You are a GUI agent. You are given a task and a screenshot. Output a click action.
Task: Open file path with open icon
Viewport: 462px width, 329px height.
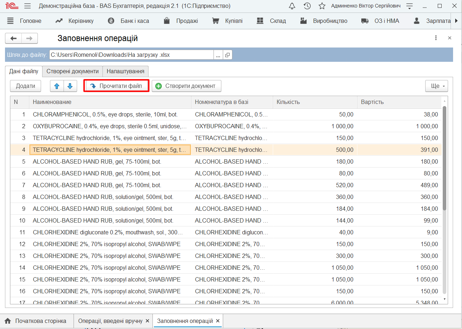(x=227, y=55)
